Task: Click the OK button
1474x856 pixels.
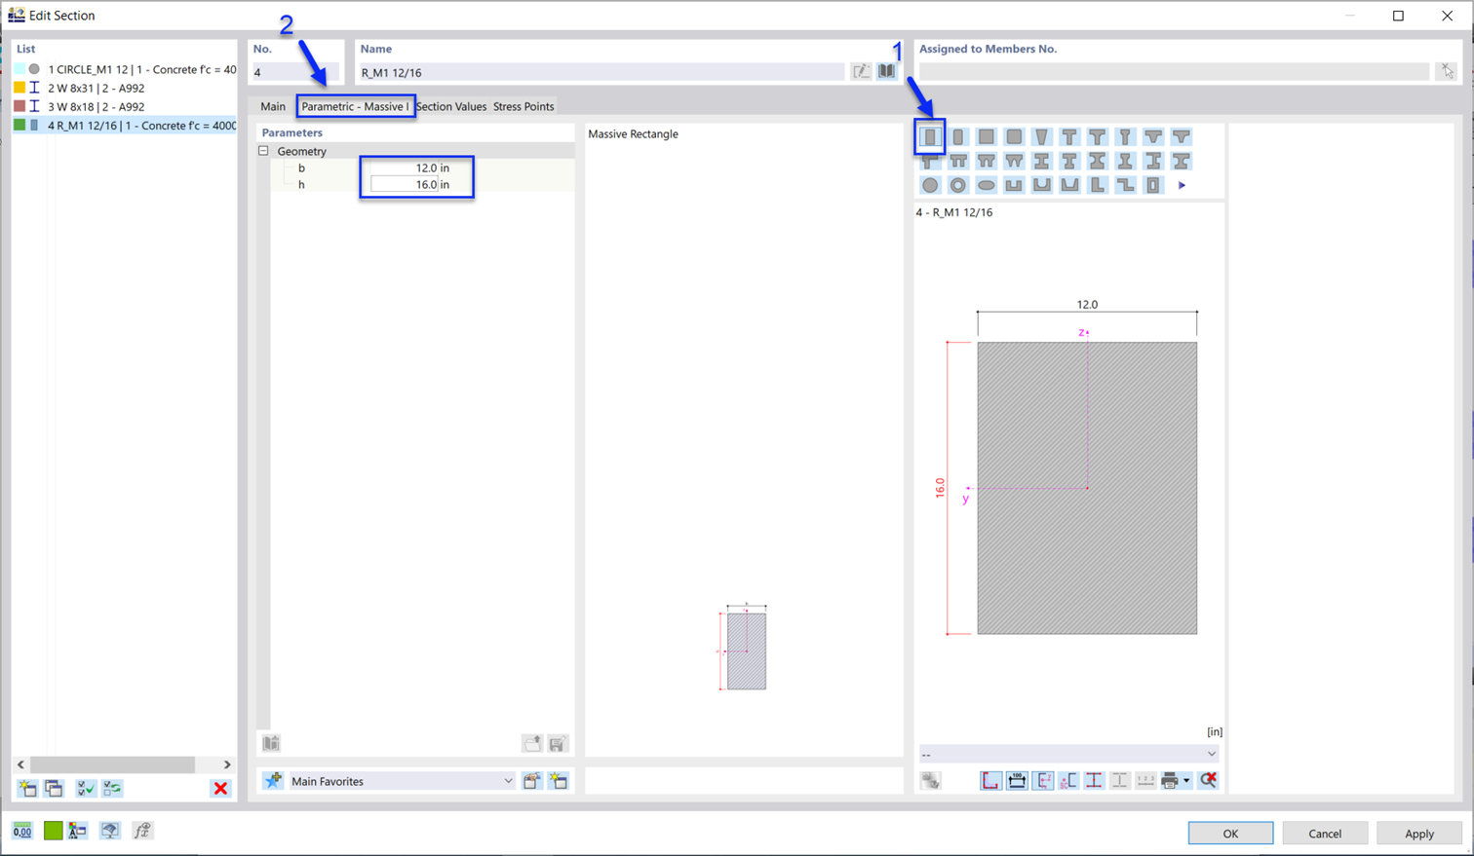Action: coord(1230,834)
